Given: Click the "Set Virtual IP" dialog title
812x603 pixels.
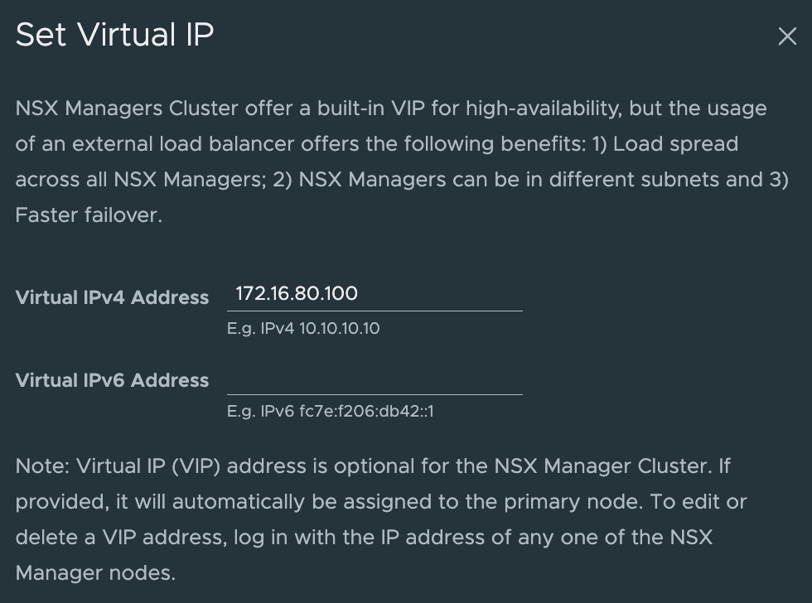Looking at the screenshot, I should tap(114, 35).
